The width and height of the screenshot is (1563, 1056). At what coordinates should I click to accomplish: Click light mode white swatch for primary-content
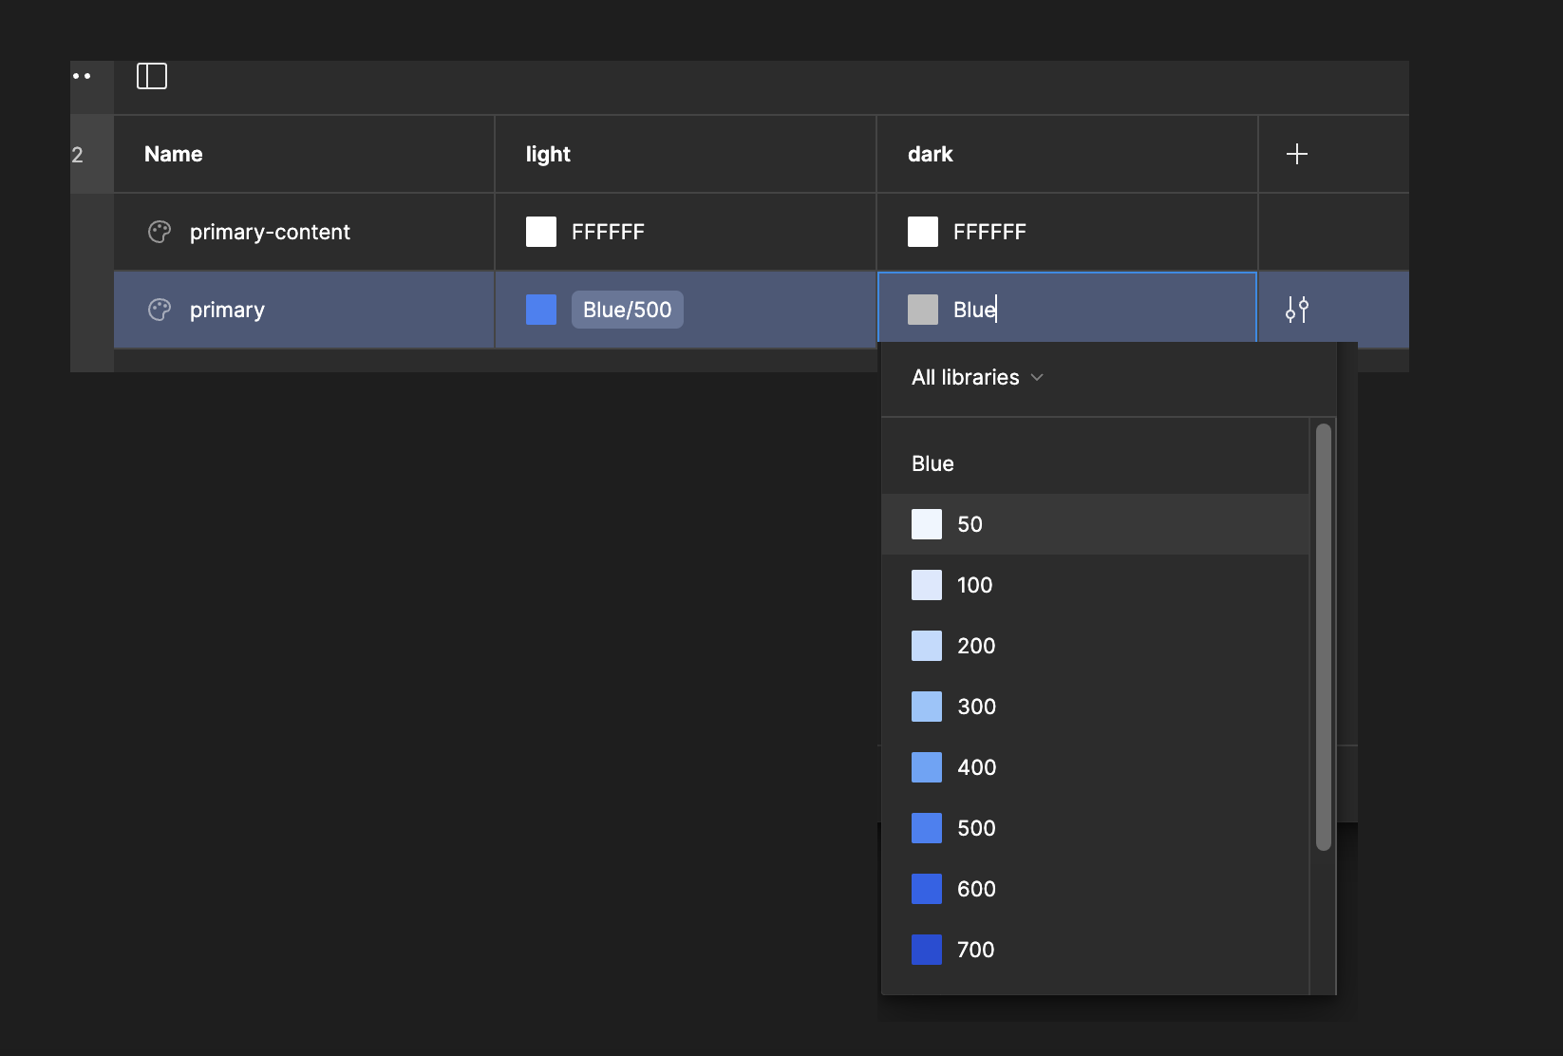point(541,232)
